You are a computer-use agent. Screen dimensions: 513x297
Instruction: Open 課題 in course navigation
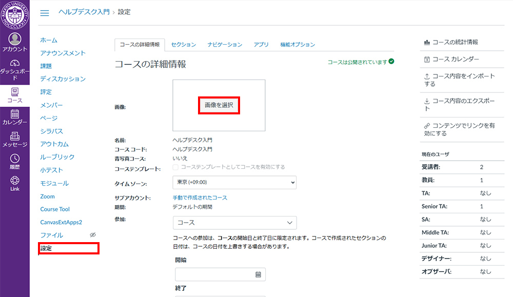(x=46, y=66)
